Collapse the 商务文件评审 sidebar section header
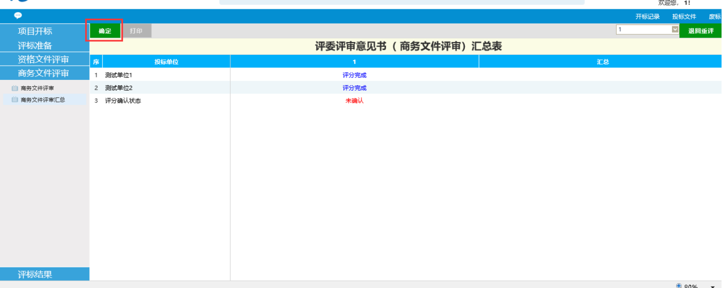722x288 pixels. (x=43, y=73)
